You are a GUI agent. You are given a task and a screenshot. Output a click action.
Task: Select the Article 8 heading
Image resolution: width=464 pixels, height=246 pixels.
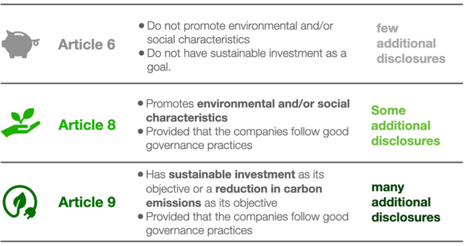87,125
